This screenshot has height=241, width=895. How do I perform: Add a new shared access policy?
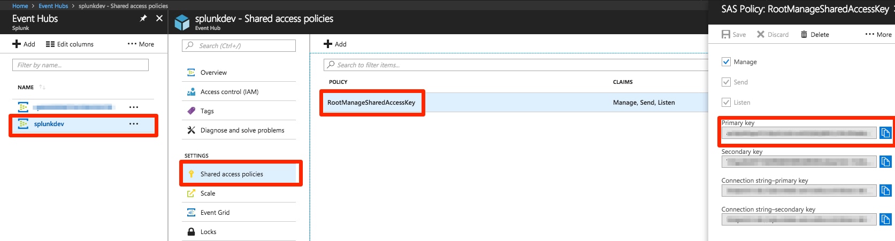click(335, 44)
